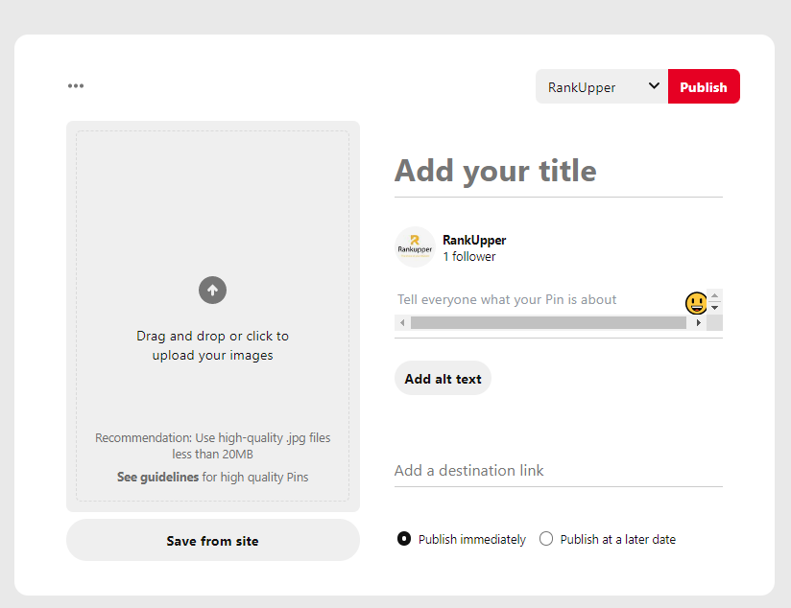Open the See guidelines link
The height and width of the screenshot is (608, 791).
(x=157, y=477)
